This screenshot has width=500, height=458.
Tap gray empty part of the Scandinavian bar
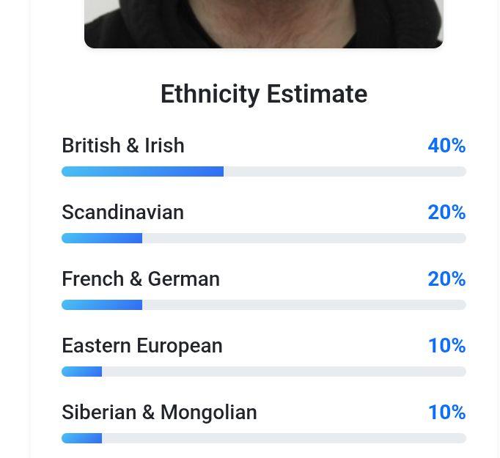pyautogui.click(x=304, y=238)
